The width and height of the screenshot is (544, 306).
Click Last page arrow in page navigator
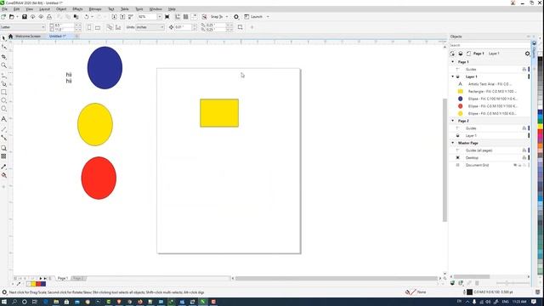[45, 278]
